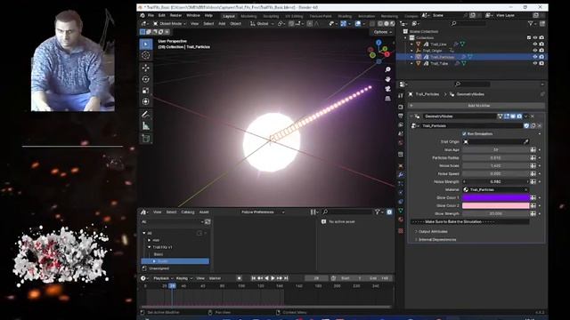Image resolution: width=570 pixels, height=320 pixels.
Task: Click the eyedropper next to Trail Origin field
Action: click(x=525, y=142)
